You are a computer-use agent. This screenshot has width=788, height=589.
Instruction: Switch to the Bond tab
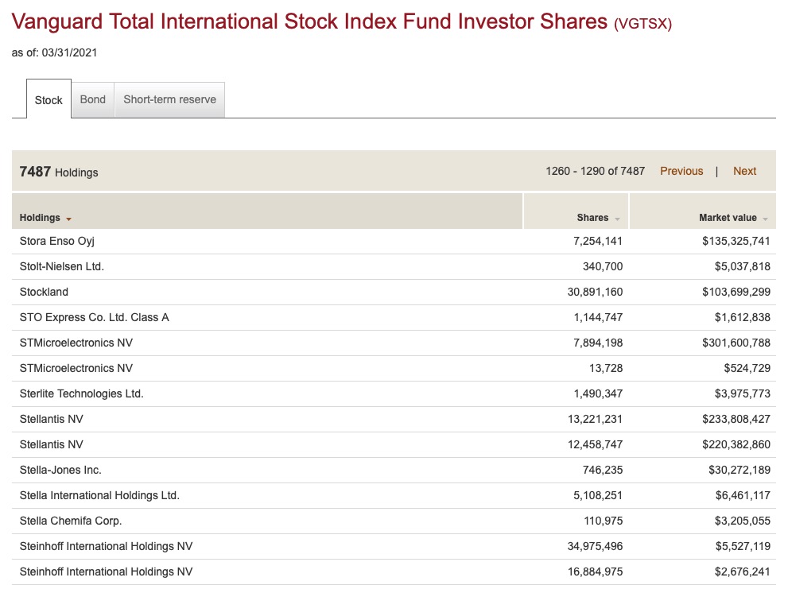point(93,99)
